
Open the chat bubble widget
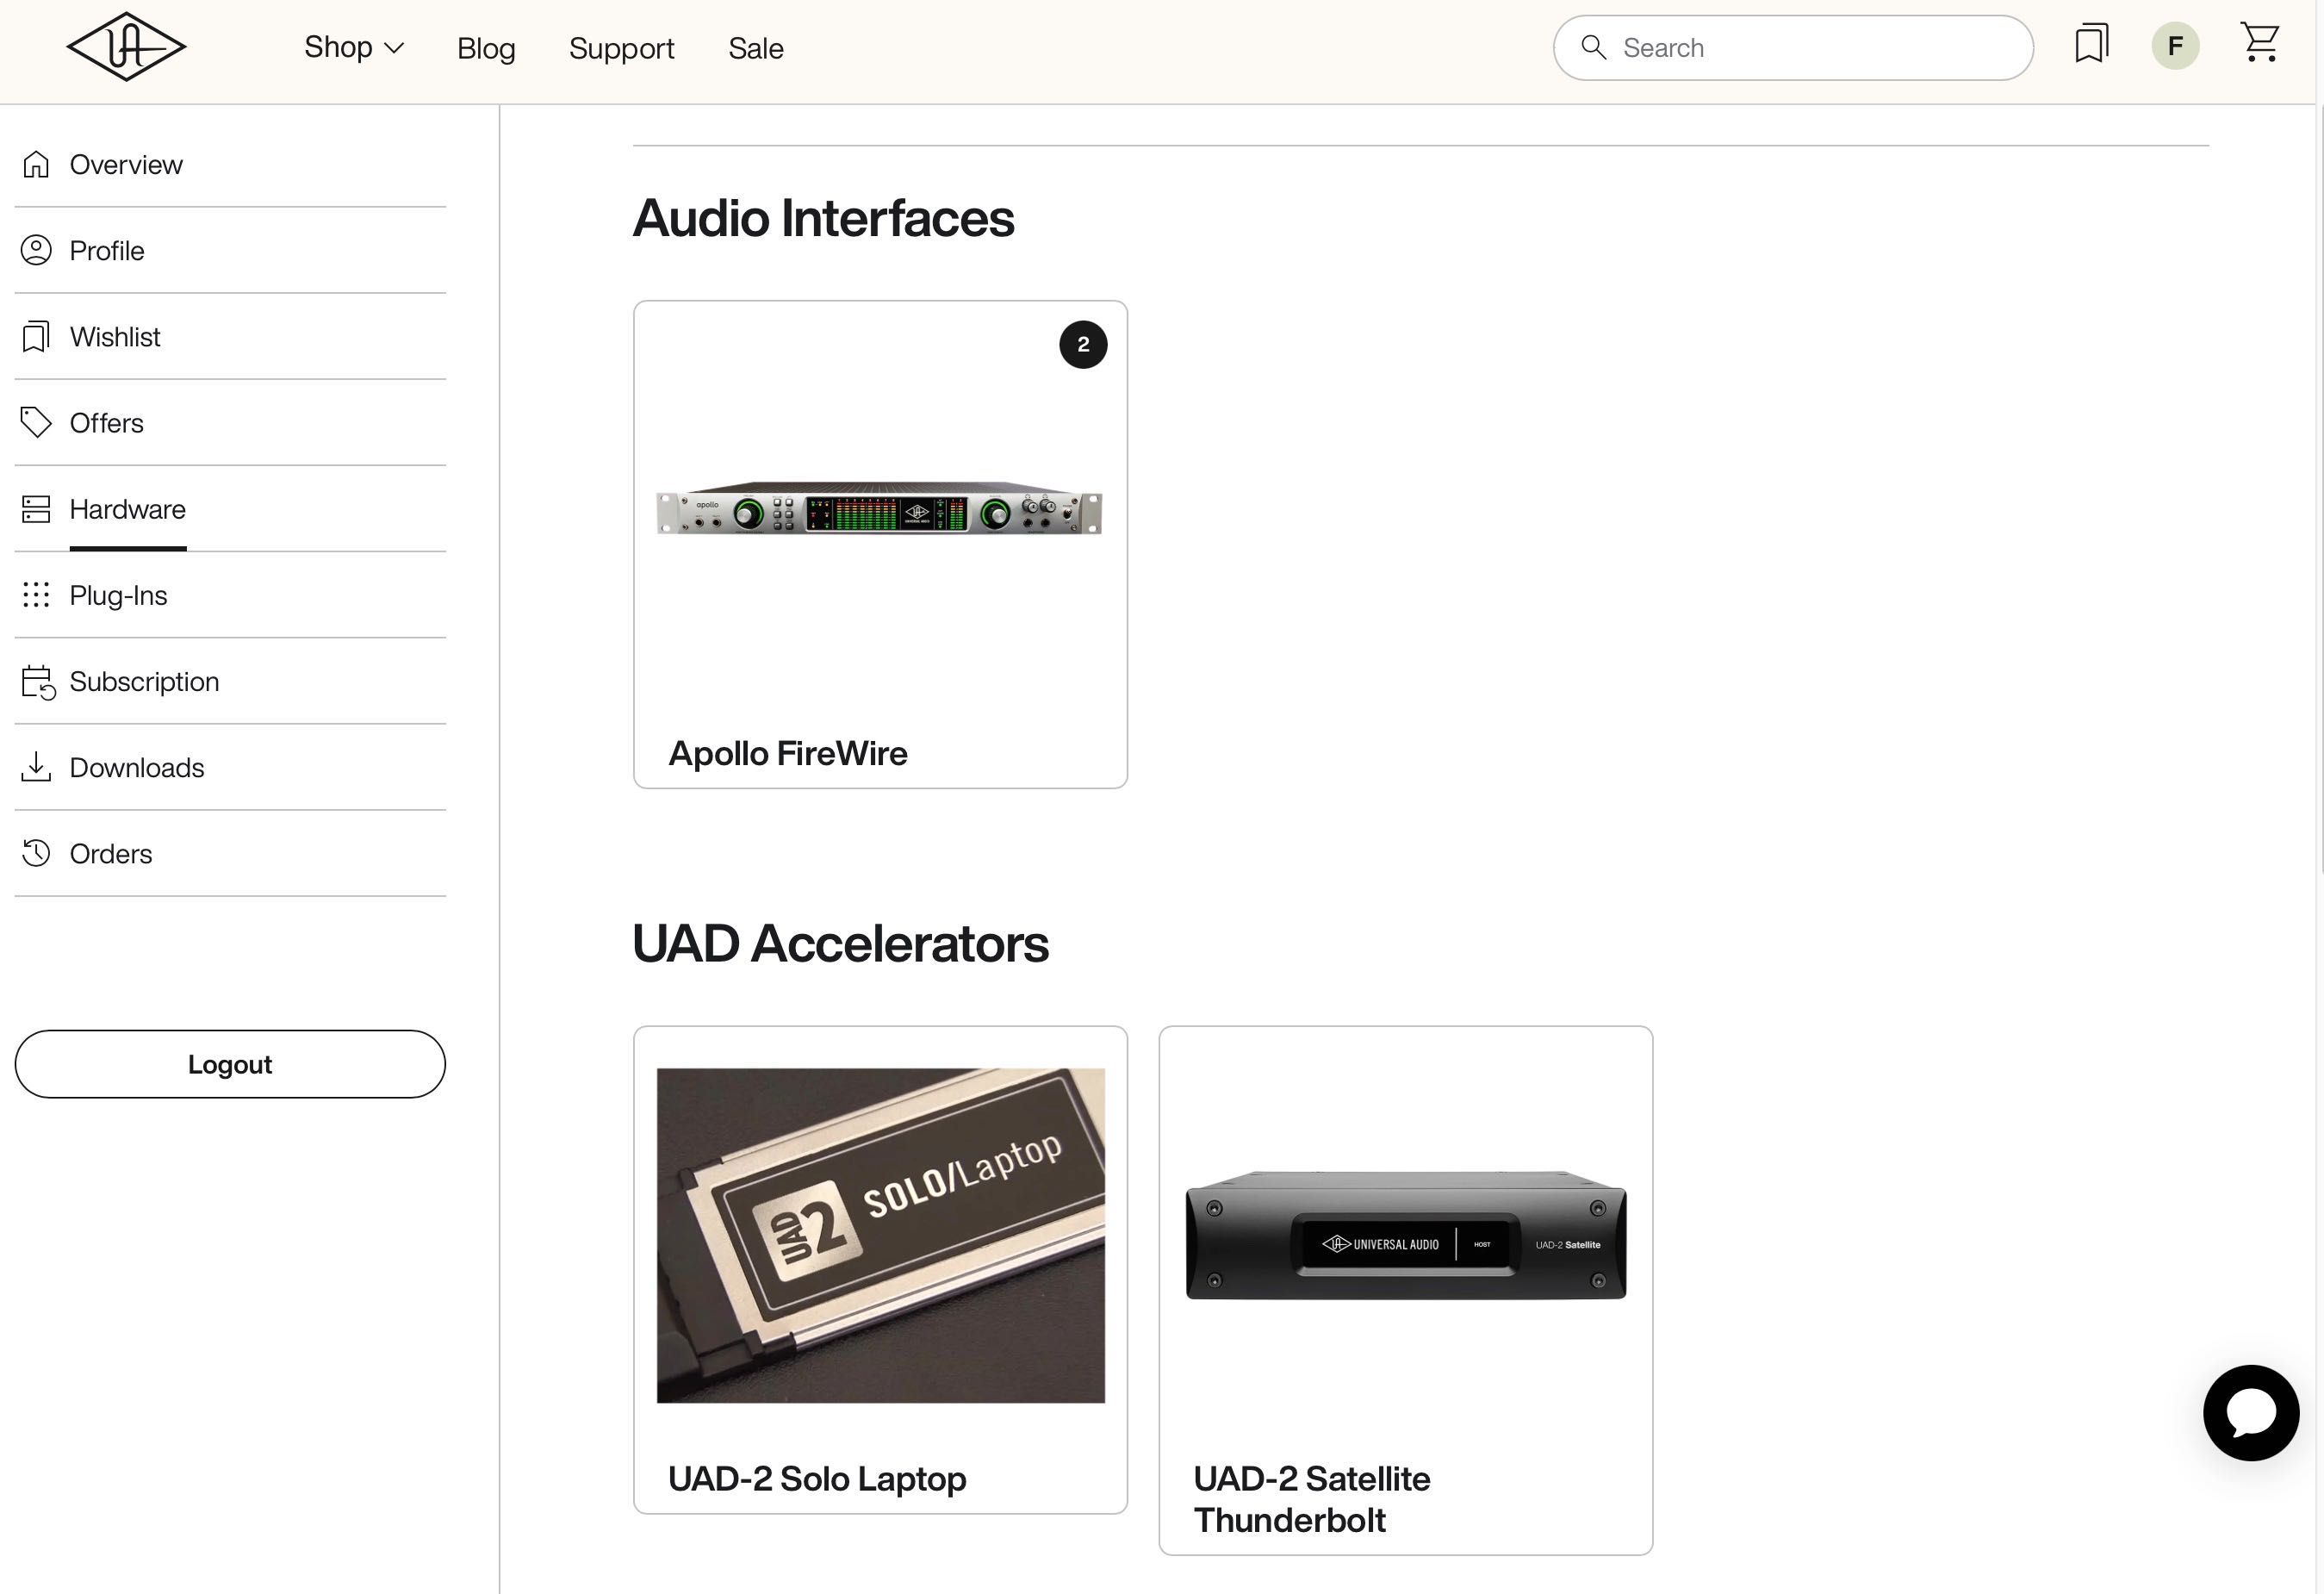(x=2251, y=1412)
